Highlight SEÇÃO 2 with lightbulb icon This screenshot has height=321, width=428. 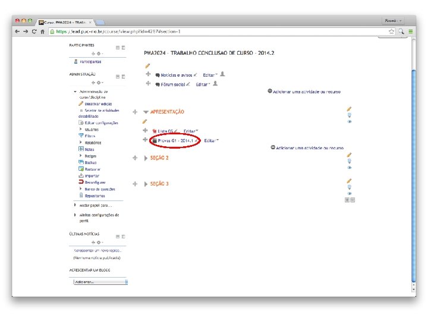click(349, 161)
